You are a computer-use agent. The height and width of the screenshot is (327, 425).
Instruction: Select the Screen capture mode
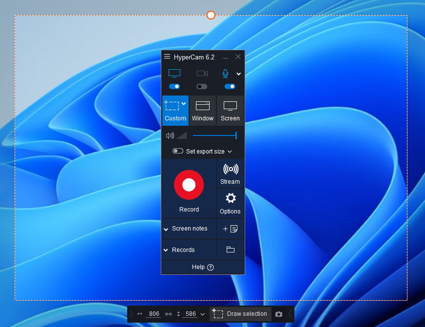click(x=230, y=111)
